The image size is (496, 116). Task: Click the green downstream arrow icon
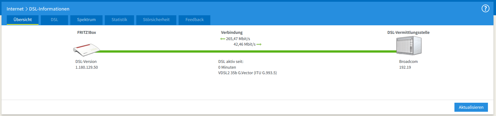[x=222, y=39]
